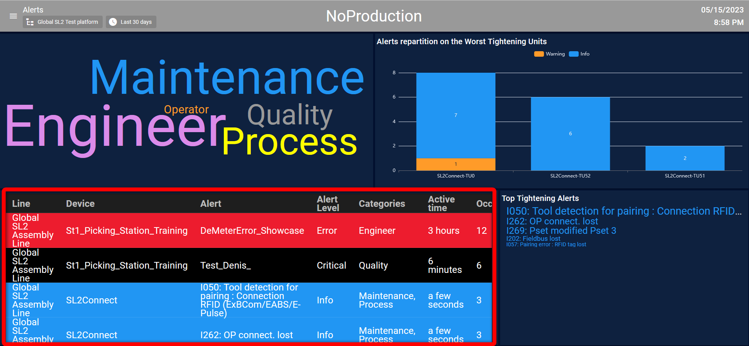Open I057: Pairing error RFID tag lost

(x=546, y=244)
